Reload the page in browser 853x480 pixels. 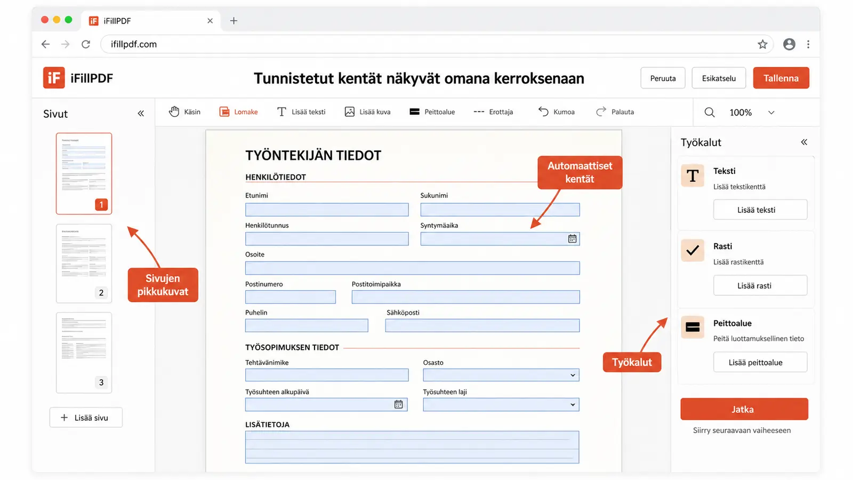[x=86, y=44]
